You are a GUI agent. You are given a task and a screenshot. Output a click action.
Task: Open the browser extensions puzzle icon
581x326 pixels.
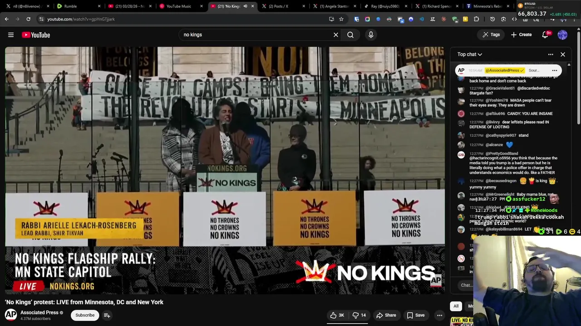pos(476,19)
